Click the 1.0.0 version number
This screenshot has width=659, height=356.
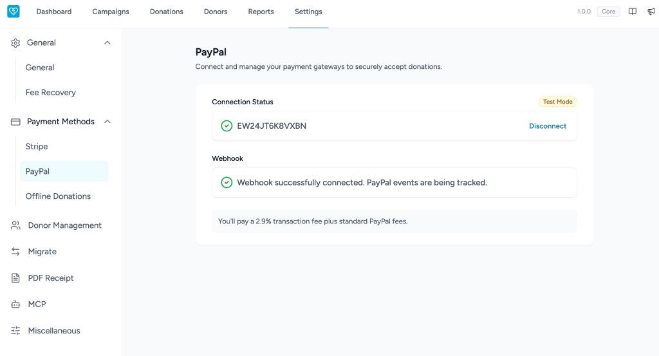pyautogui.click(x=584, y=12)
